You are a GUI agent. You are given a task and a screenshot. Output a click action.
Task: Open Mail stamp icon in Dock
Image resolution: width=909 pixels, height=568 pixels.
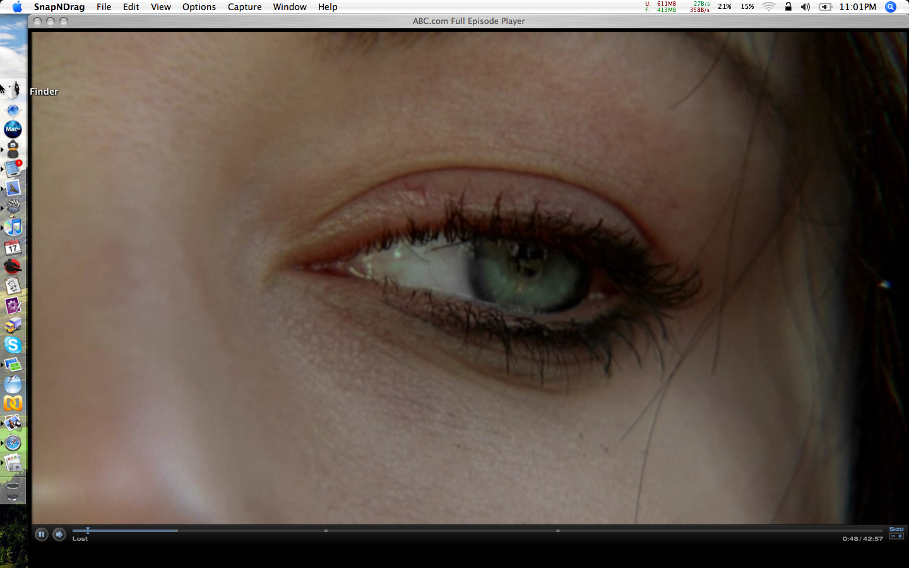point(13,188)
